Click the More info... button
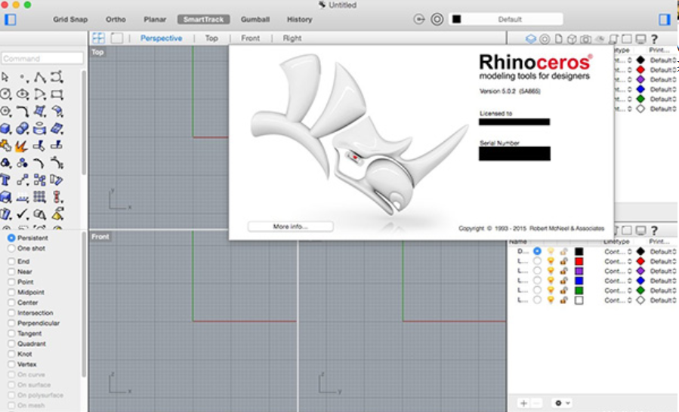 290,226
